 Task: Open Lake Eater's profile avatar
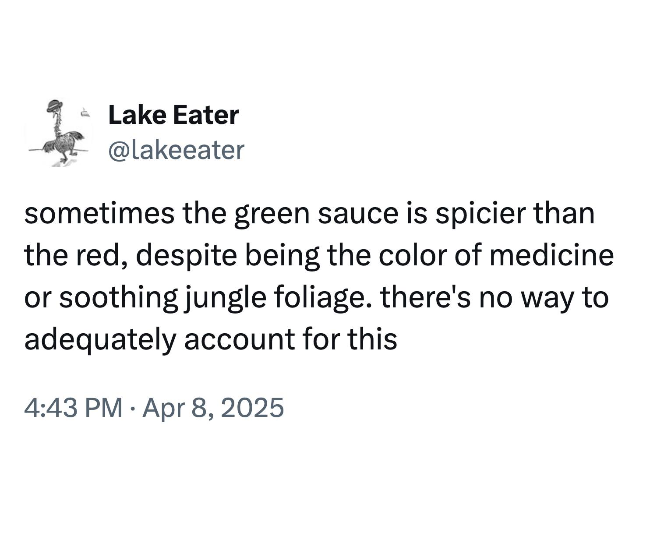58,132
